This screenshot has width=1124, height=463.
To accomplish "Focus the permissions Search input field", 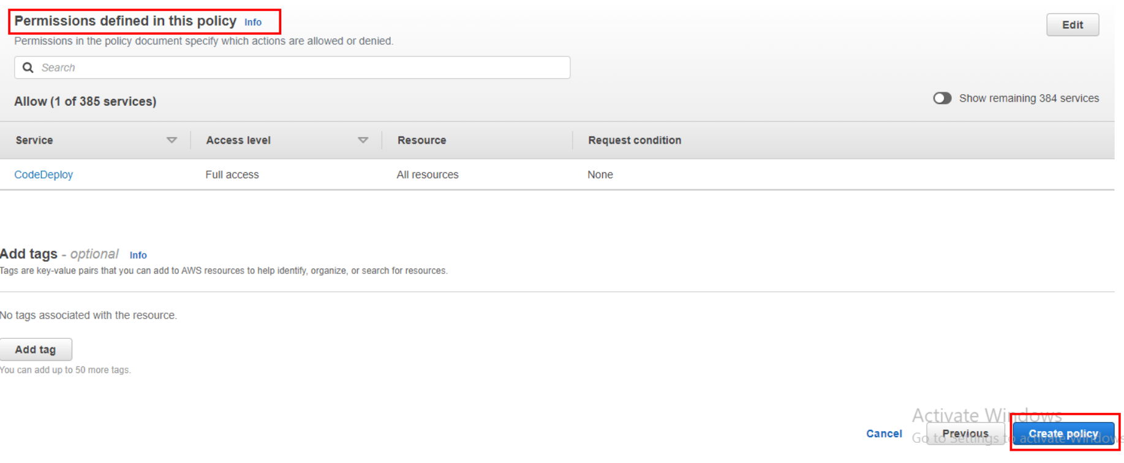I will (292, 67).
